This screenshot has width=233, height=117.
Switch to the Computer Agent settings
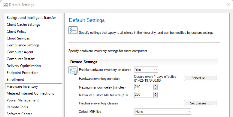pyautogui.click(x=20, y=52)
